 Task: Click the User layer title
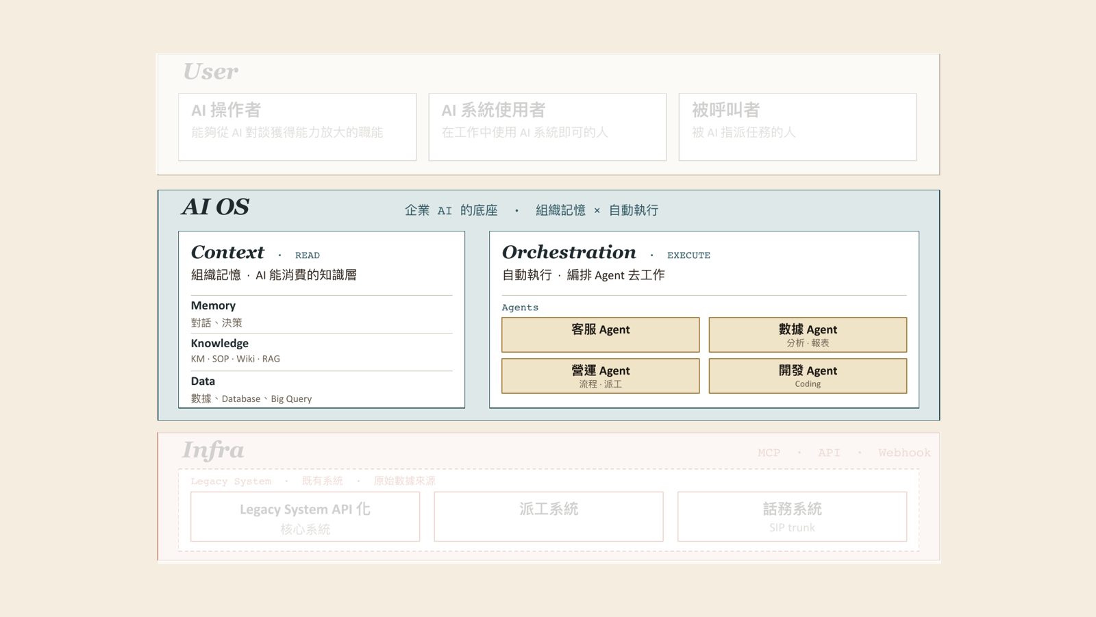click(211, 71)
